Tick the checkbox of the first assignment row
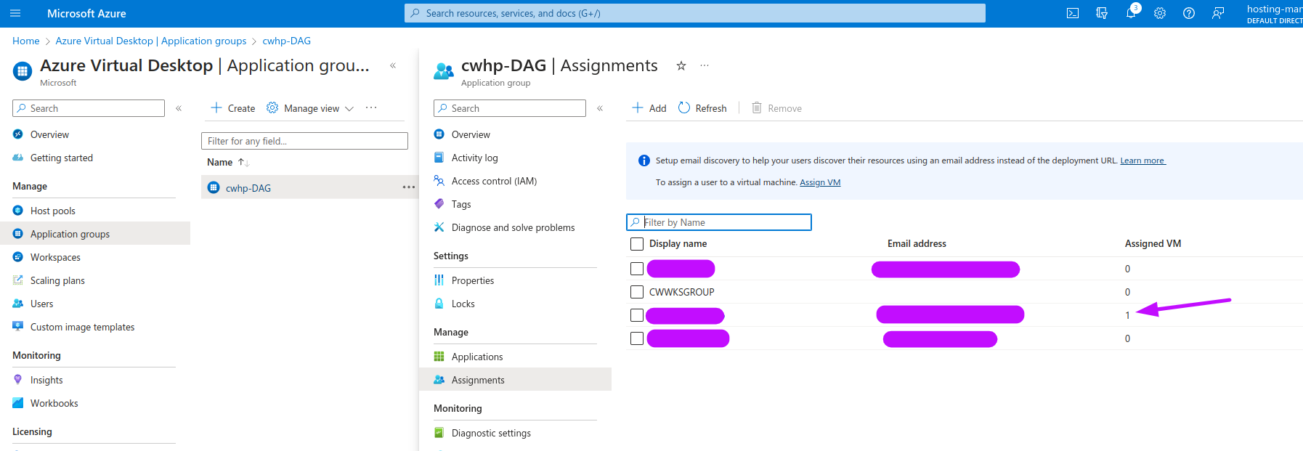The width and height of the screenshot is (1303, 451). pyautogui.click(x=637, y=269)
